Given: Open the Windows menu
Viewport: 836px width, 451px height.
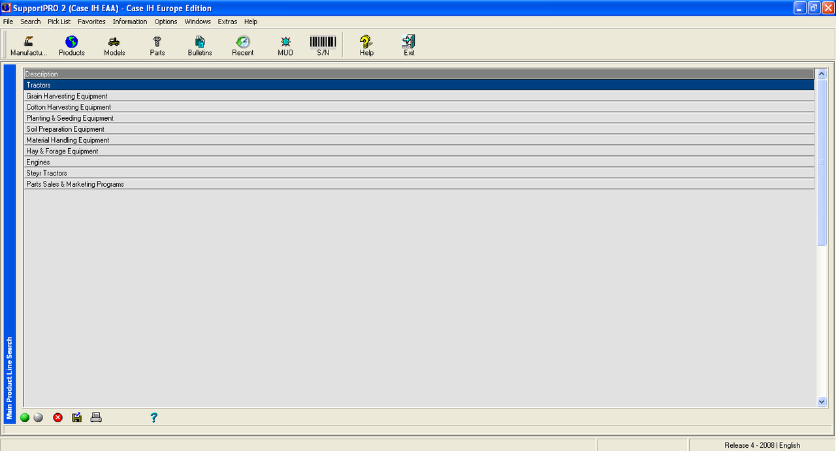Looking at the screenshot, I should (197, 22).
